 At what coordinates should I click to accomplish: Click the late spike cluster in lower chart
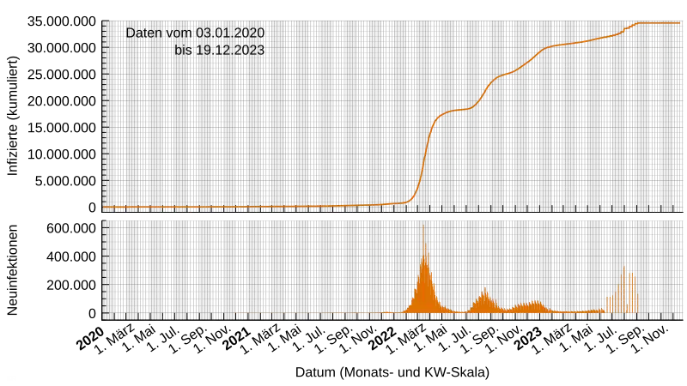coord(625,292)
